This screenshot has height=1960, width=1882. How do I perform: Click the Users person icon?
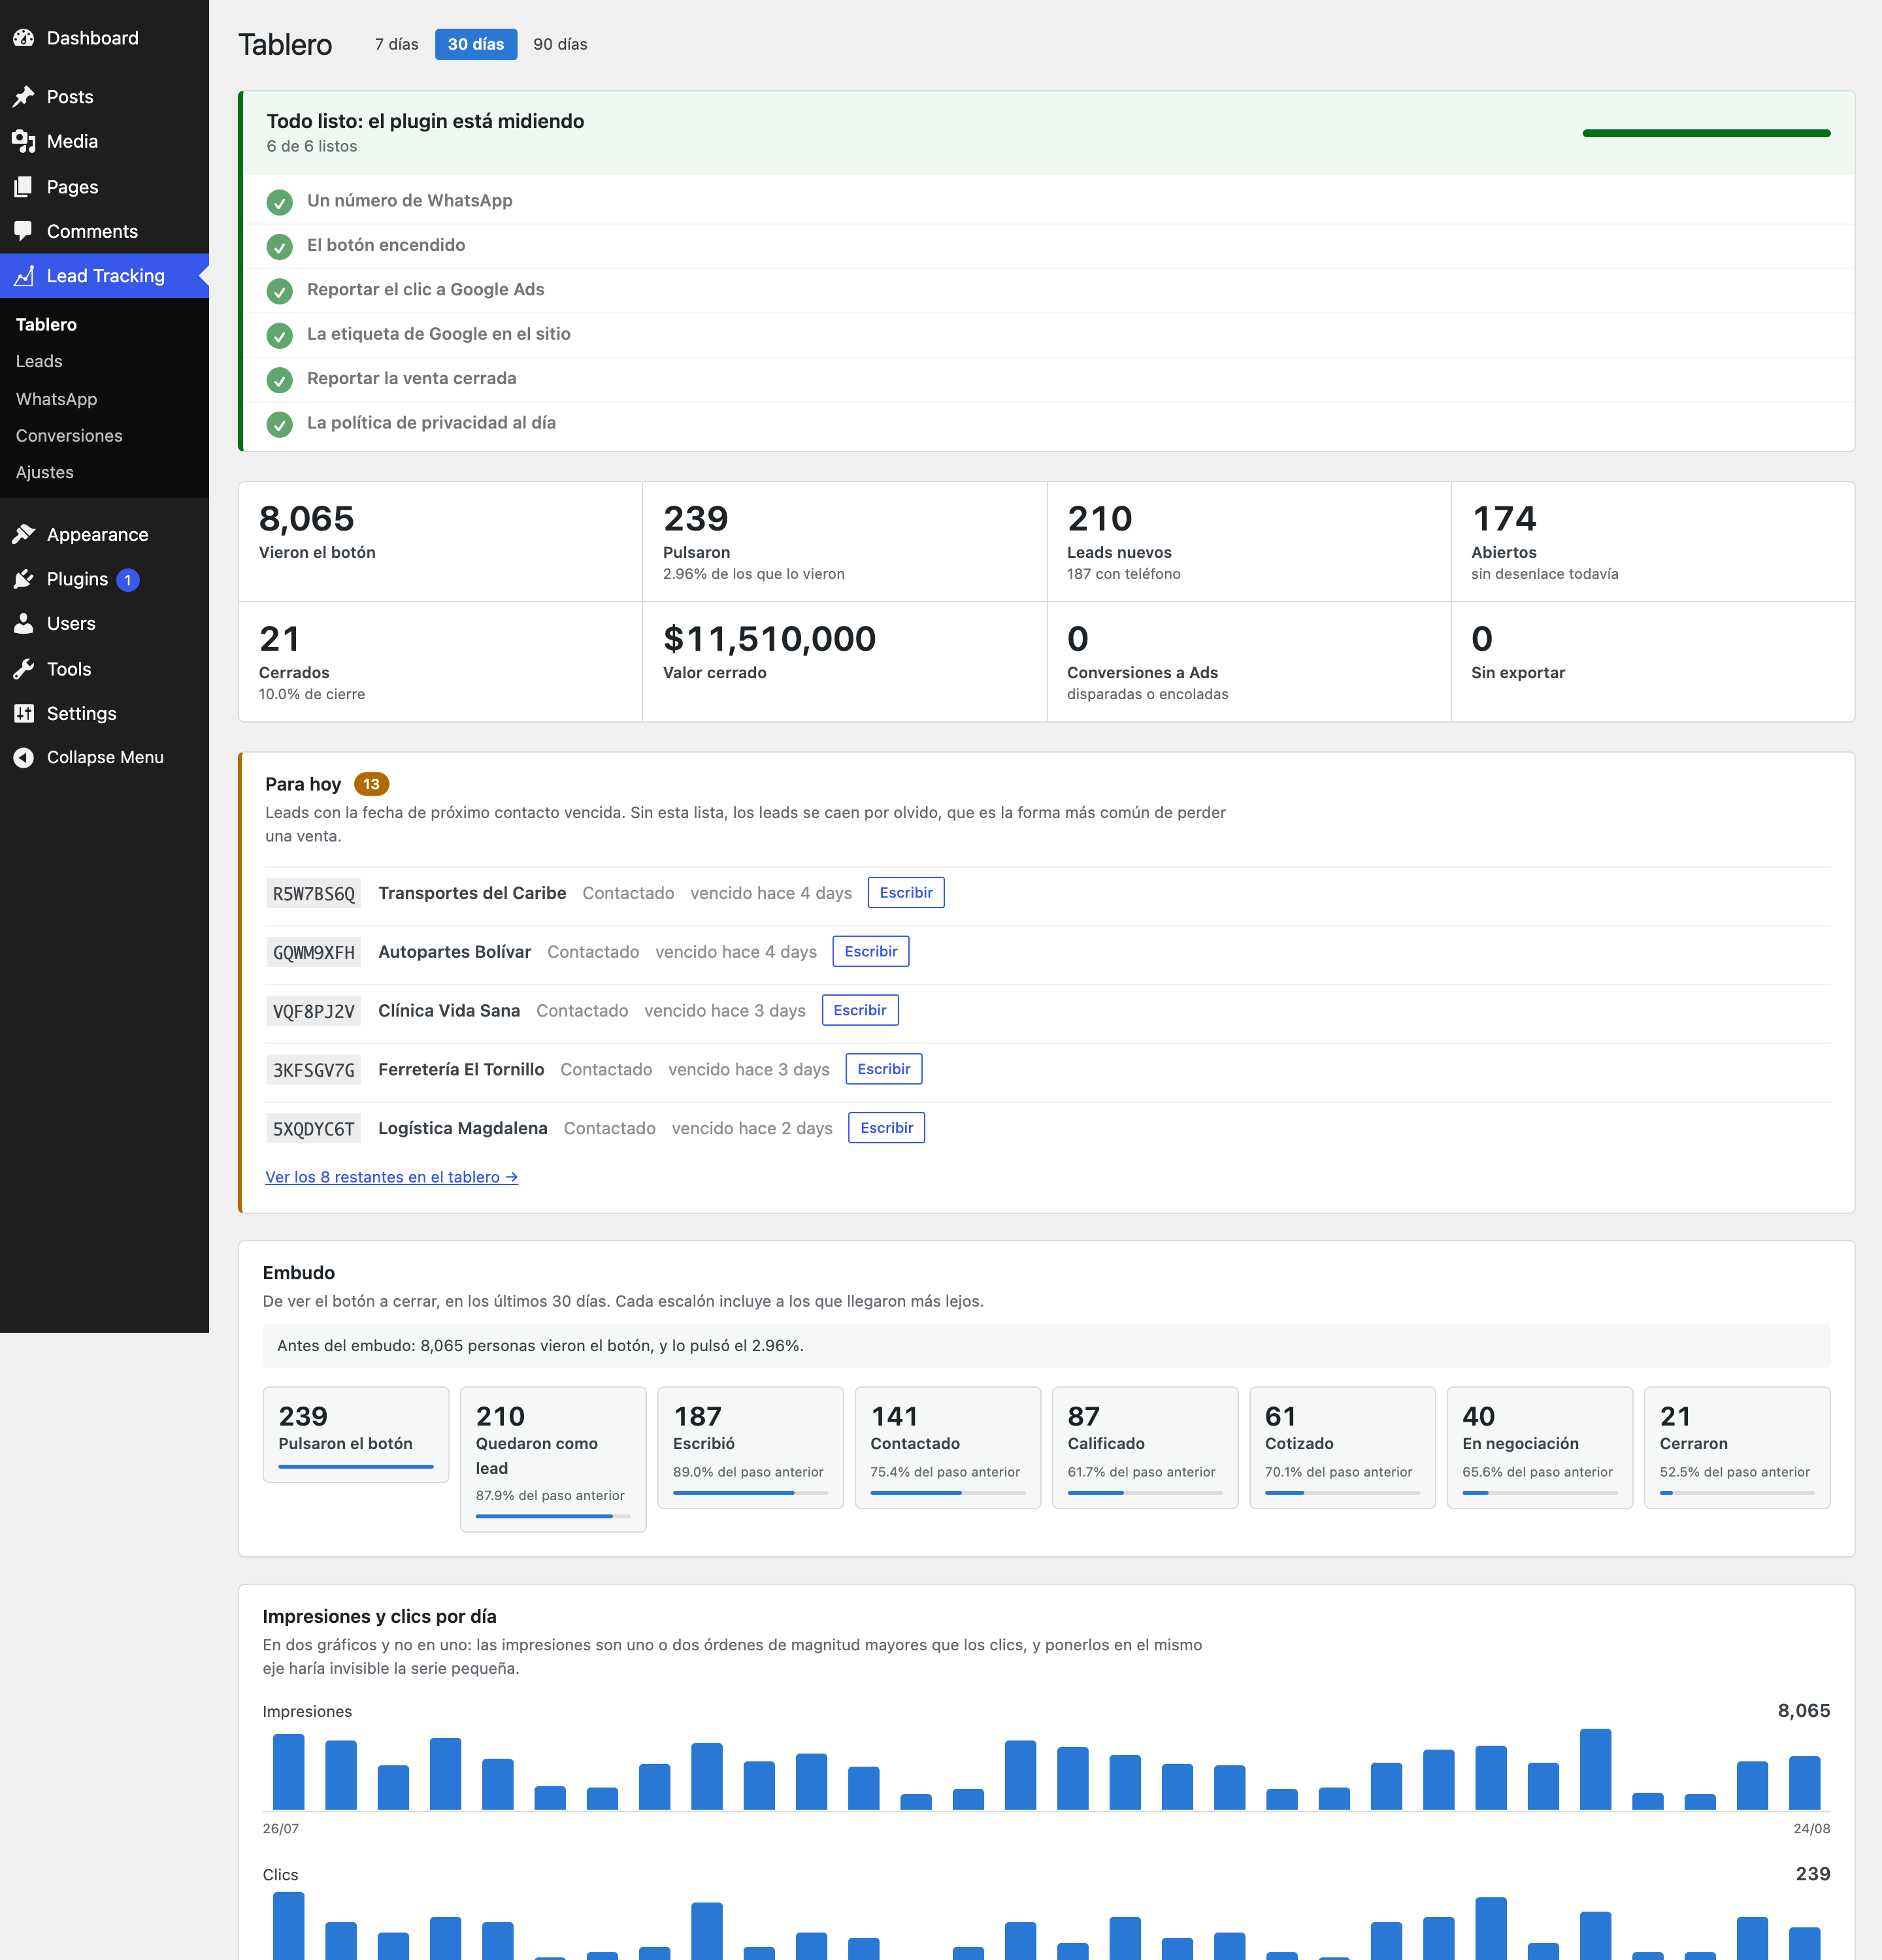[x=24, y=623]
